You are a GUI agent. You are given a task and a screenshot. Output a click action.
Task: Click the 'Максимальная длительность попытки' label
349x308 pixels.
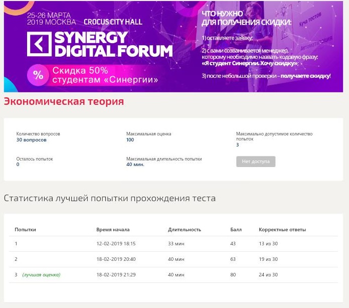[164, 159]
